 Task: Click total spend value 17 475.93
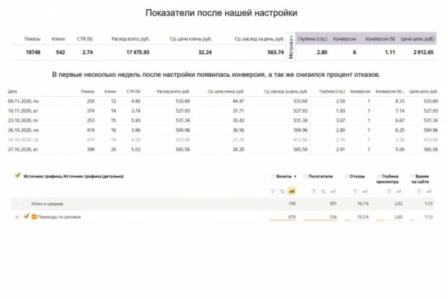[138, 52]
